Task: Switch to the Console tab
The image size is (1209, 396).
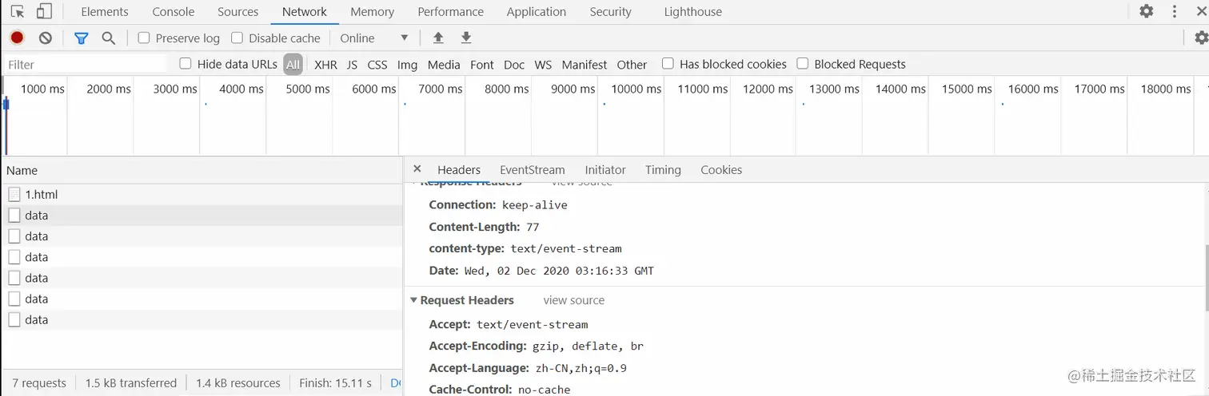Action: point(173,12)
